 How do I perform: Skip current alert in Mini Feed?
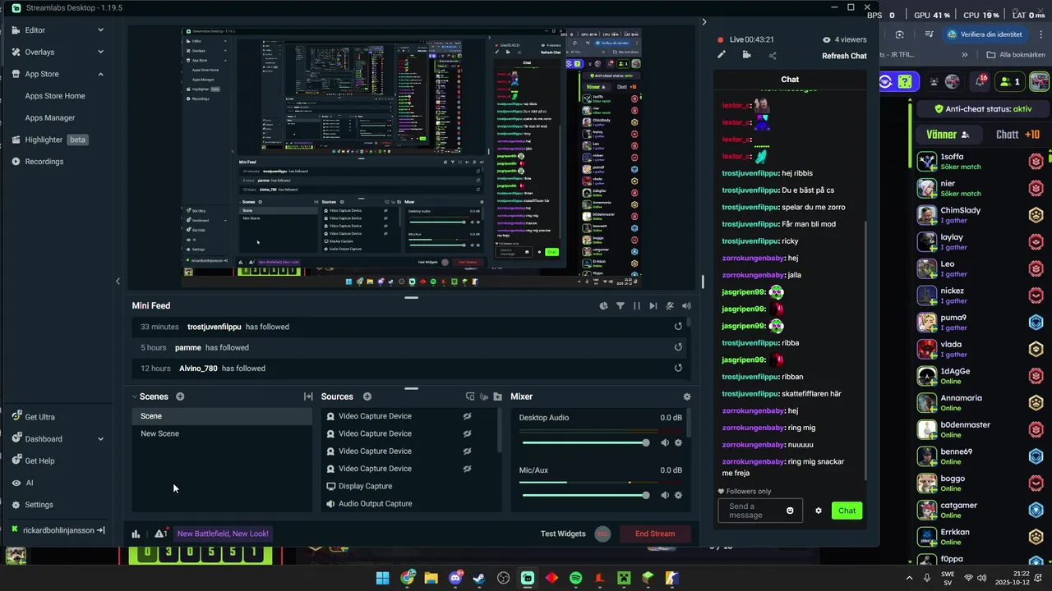click(653, 305)
